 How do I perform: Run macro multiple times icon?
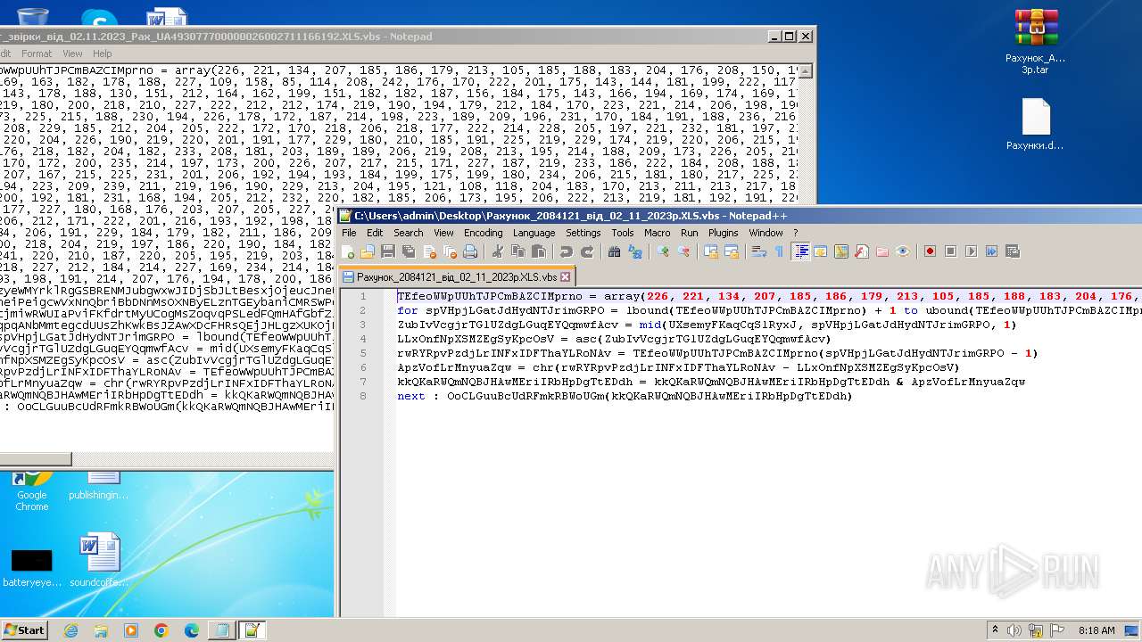click(991, 251)
